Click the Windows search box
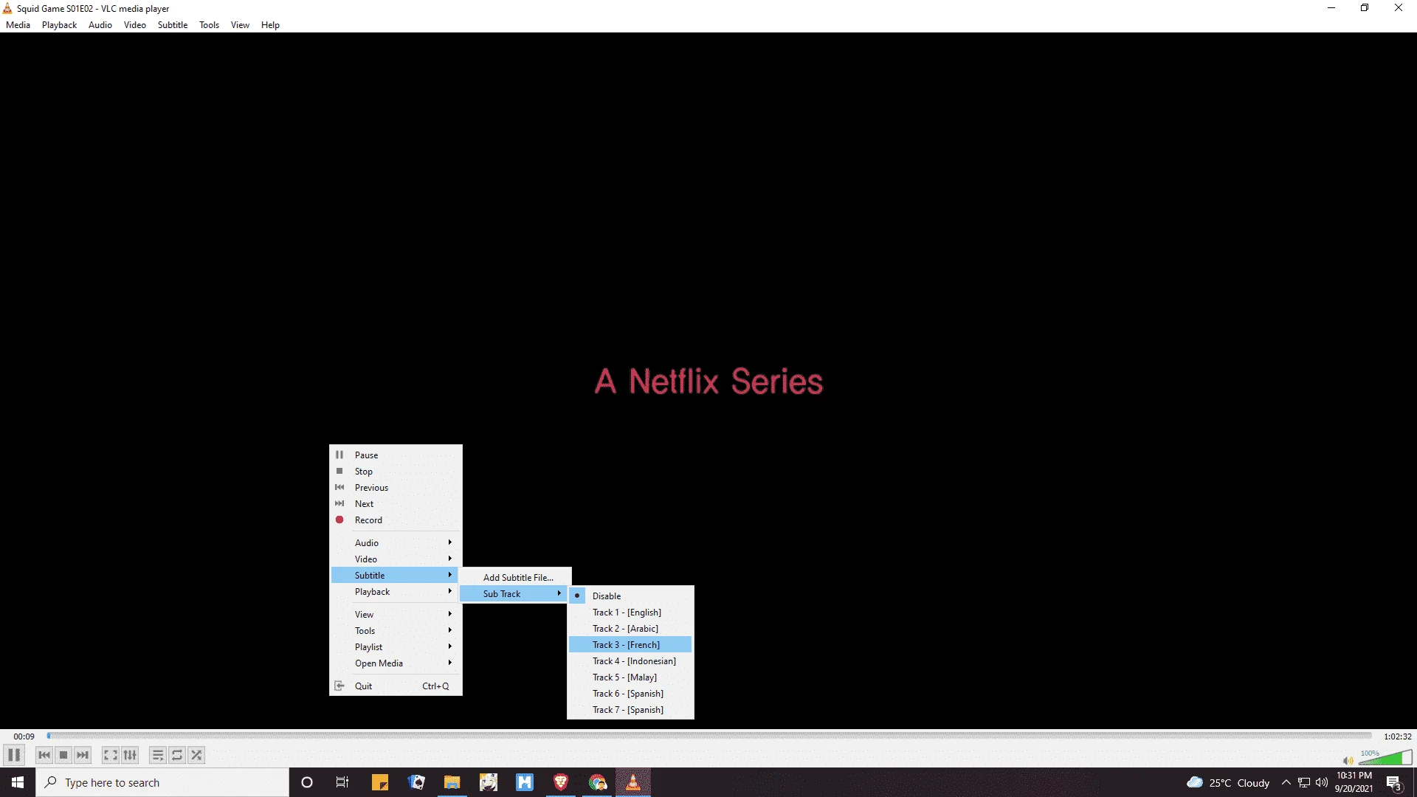1417x797 pixels. pyautogui.click(x=162, y=782)
